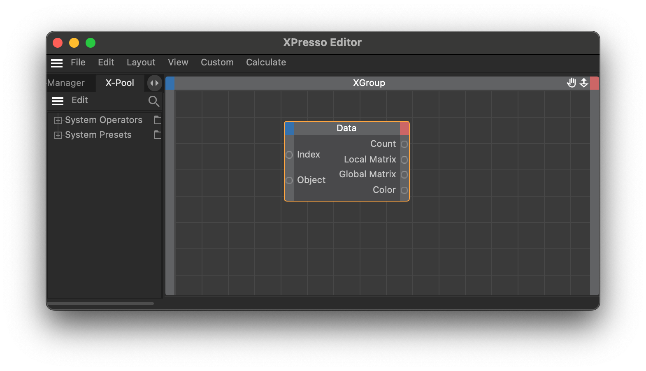Select System Presets entry

tap(98, 135)
